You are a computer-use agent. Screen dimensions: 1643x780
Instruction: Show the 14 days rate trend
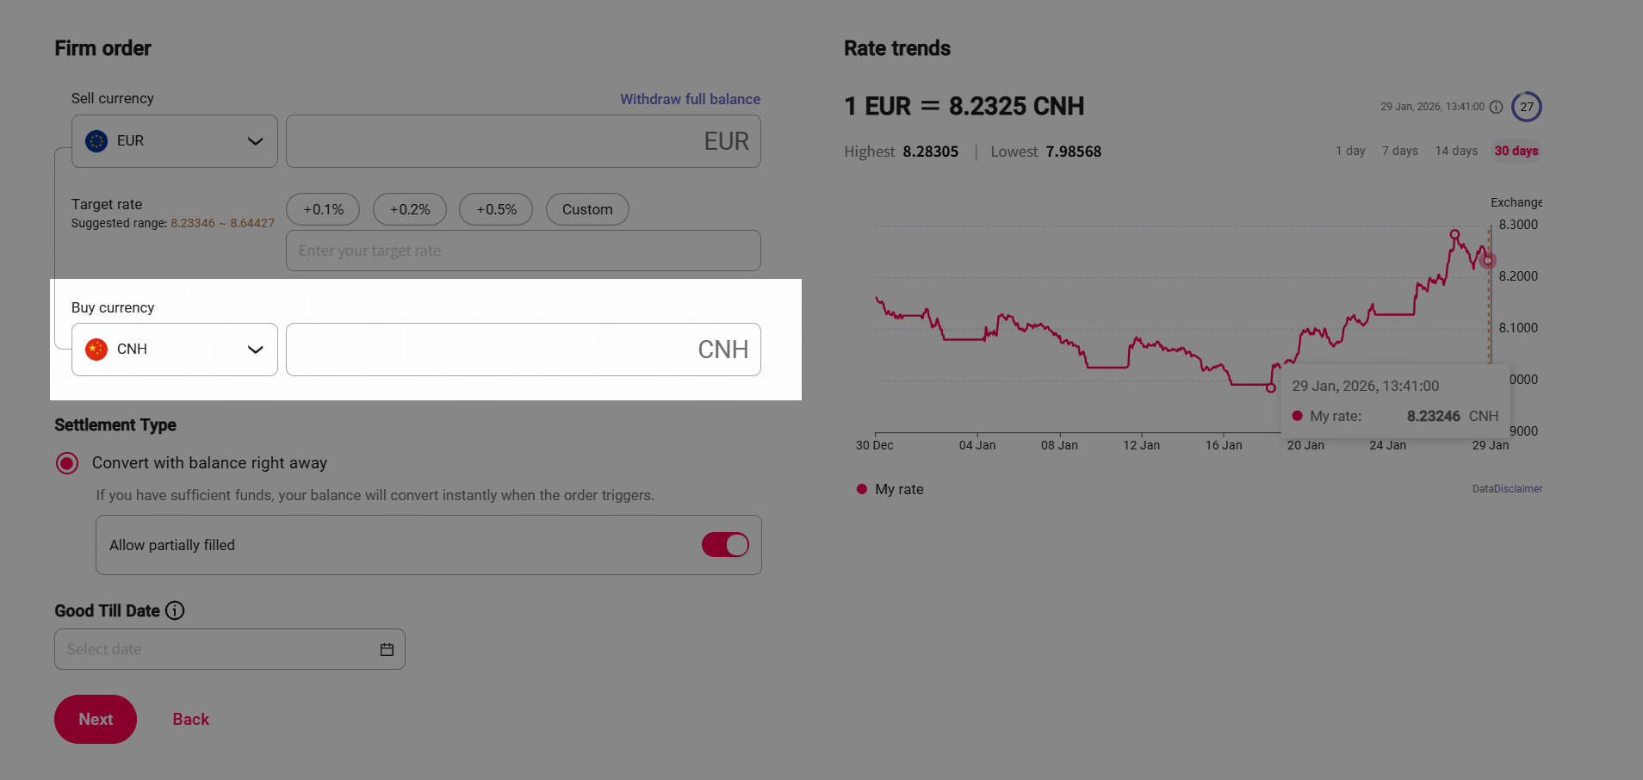1456,151
